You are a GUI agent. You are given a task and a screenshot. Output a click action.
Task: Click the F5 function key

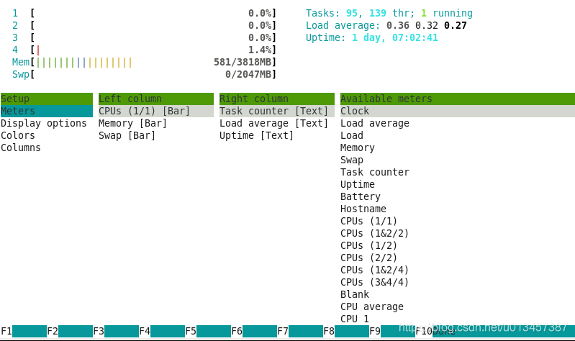208,331
